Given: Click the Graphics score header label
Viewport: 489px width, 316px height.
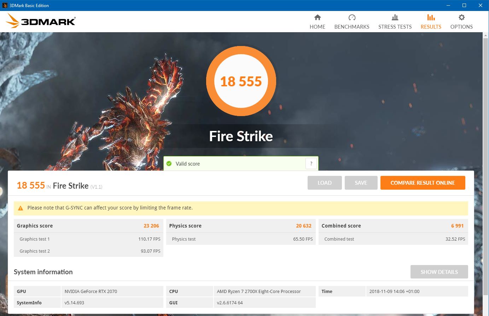Looking at the screenshot, I should tap(35, 226).
